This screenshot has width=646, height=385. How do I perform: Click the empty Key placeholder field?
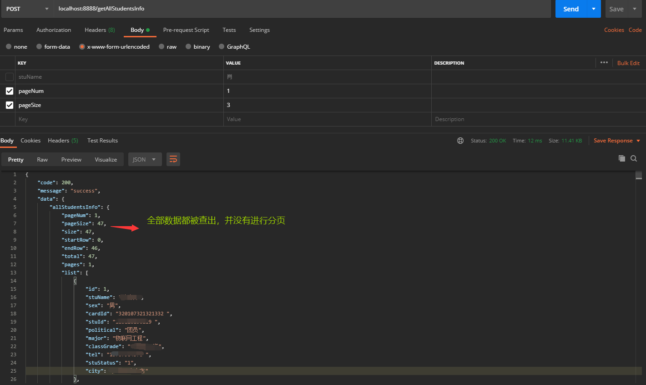tap(120, 119)
